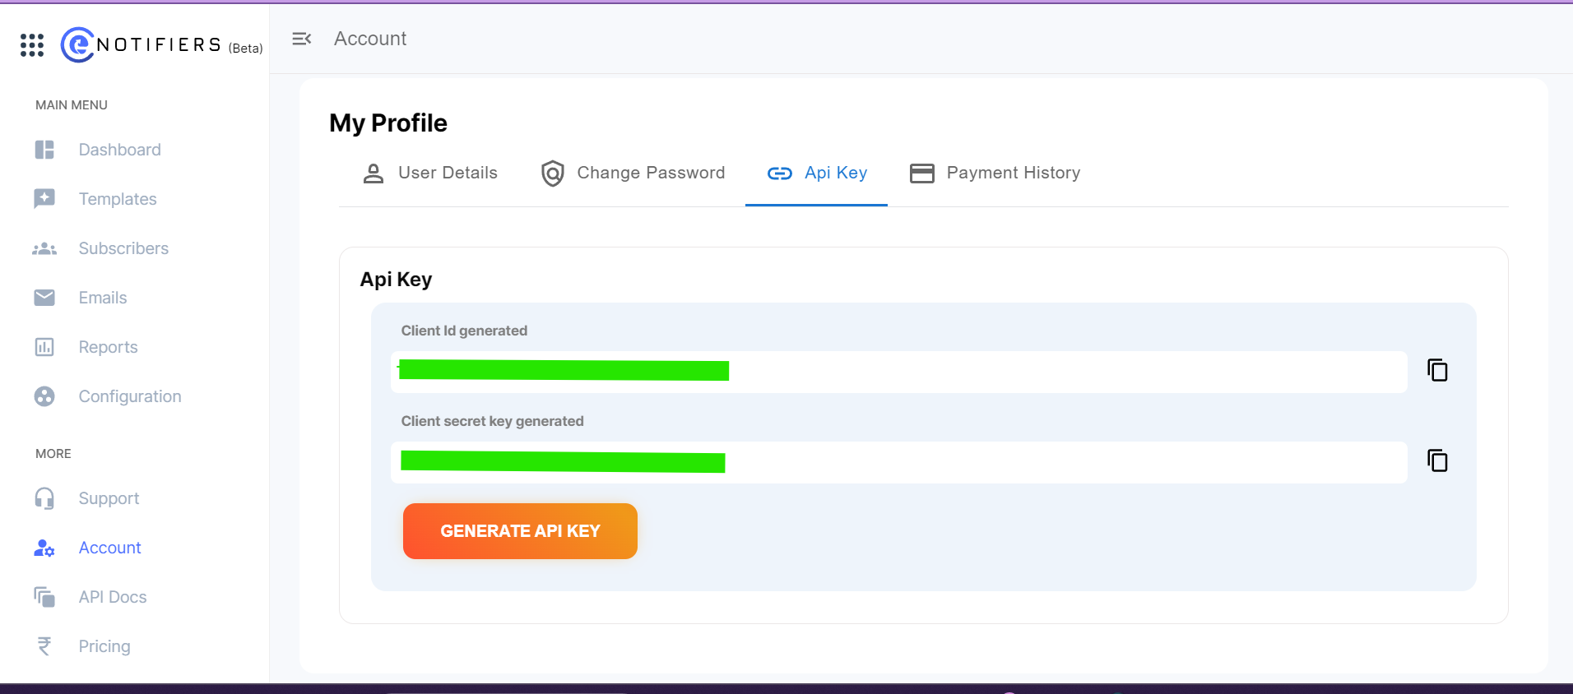
Task: Click the Notifiers logo icon
Action: point(77,44)
